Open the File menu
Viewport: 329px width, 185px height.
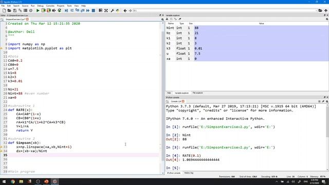(x=3, y=6)
